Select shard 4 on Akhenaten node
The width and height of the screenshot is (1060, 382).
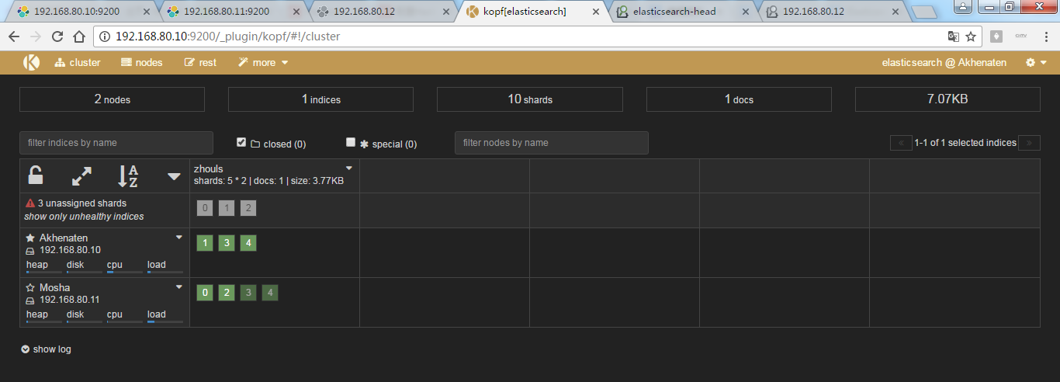click(248, 243)
